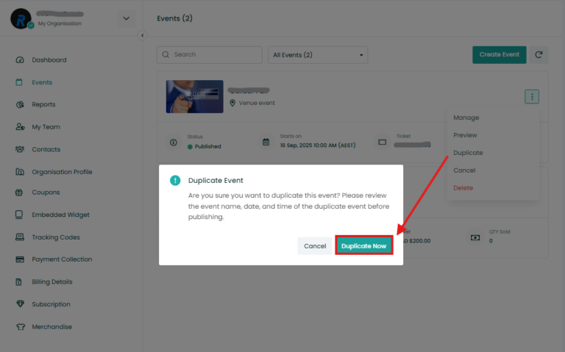Open Embedded Widget page
This screenshot has width=565, height=352.
pyautogui.click(x=60, y=215)
